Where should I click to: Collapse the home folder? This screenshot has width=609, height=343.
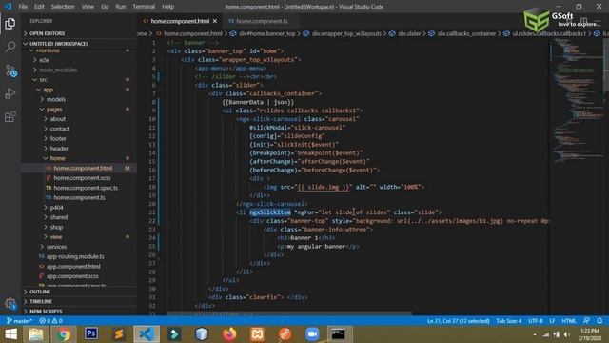(x=57, y=159)
